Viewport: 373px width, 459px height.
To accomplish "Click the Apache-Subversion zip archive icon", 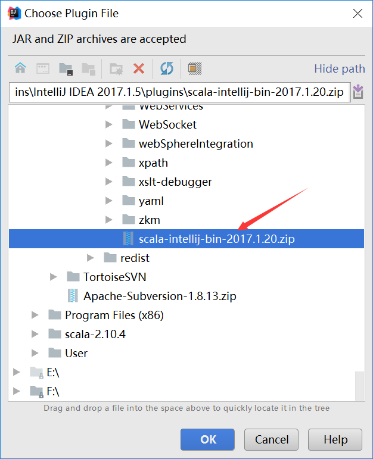I will 73,296.
